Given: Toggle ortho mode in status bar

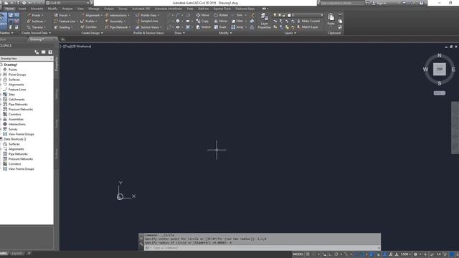Looking at the screenshot, I should 330,254.
